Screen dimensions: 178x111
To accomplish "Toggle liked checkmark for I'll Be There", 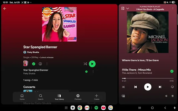I will click(172, 71).
